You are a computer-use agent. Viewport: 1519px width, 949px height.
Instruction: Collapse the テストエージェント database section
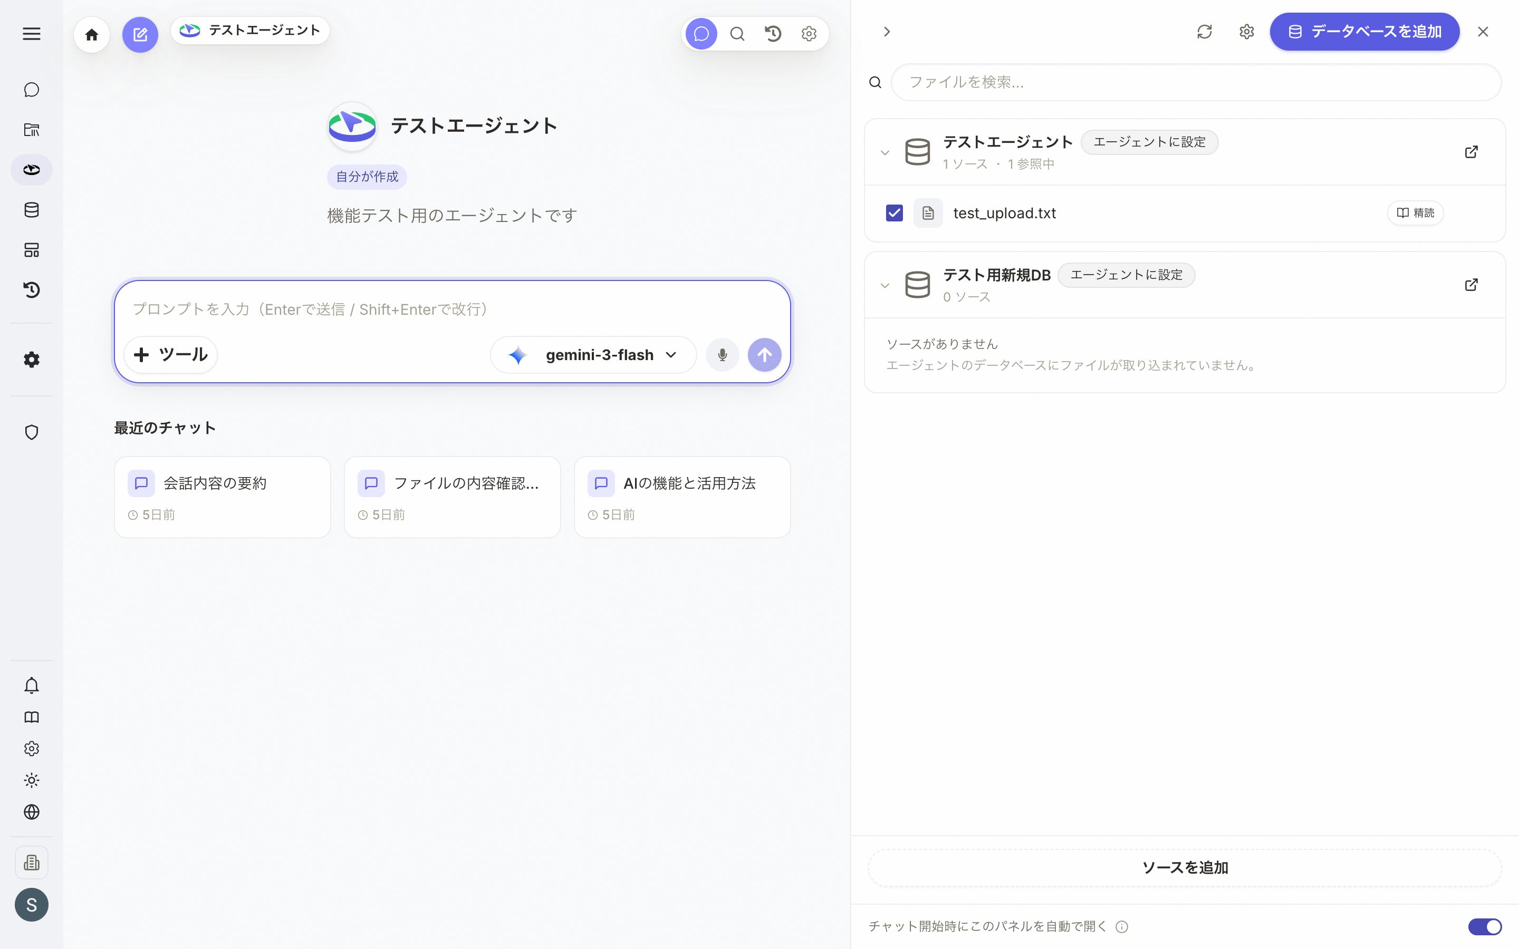[885, 152]
